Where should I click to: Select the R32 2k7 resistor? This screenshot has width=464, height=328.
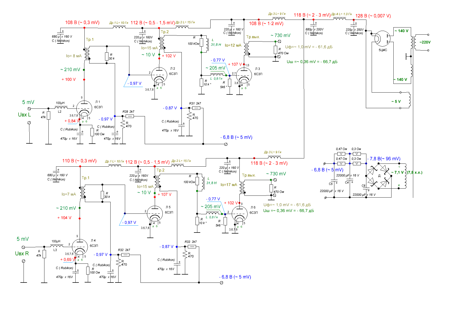click(x=125, y=255)
